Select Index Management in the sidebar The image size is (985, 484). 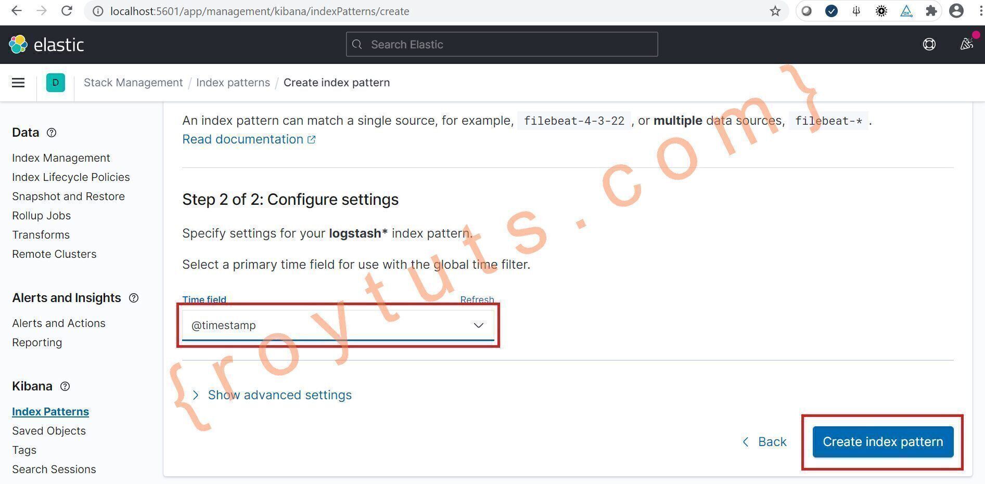tap(61, 158)
